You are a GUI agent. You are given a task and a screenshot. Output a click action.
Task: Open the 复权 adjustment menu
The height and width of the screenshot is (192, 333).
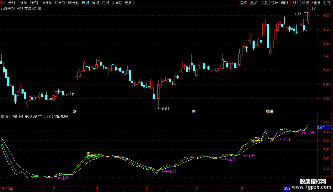pyautogui.click(x=244, y=3)
